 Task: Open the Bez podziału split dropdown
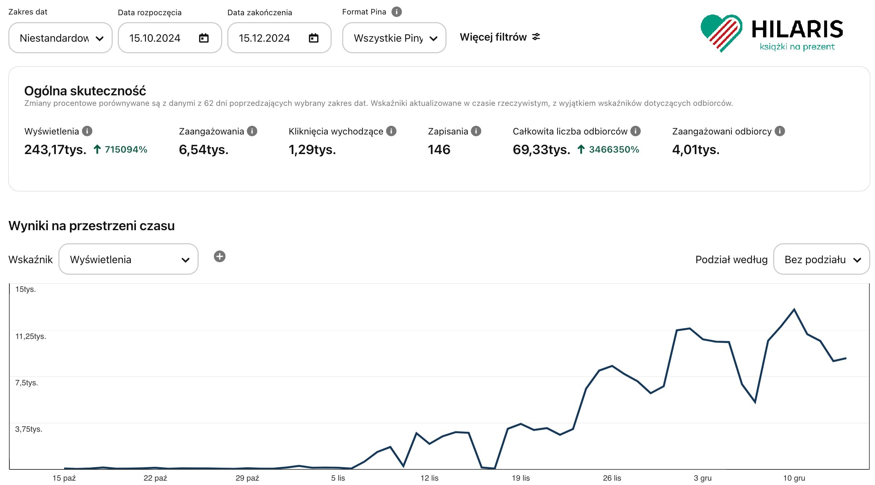click(821, 260)
